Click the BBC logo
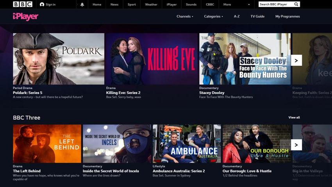Image resolution: width=332 pixels, height=187 pixels. (23, 4)
